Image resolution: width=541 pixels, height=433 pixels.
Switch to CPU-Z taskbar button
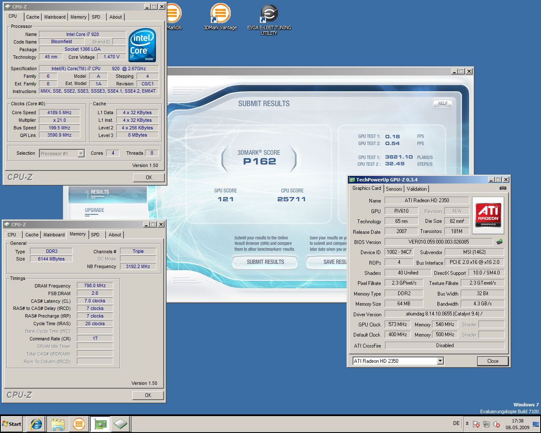120,424
